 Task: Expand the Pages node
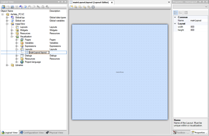tap(16, 40)
